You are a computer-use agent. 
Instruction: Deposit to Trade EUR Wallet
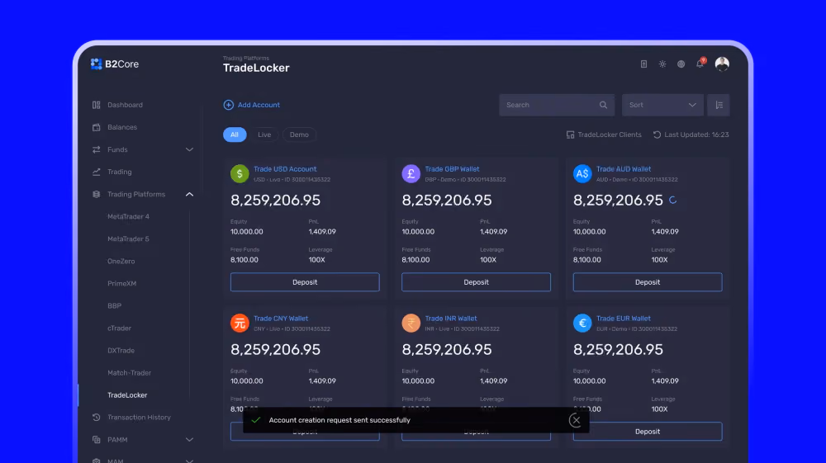pyautogui.click(x=648, y=432)
